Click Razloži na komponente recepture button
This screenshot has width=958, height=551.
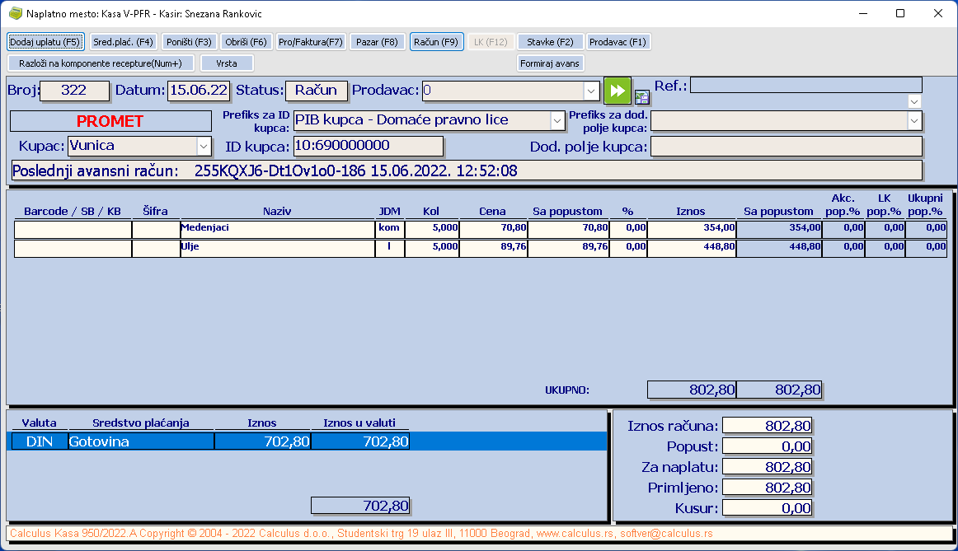pyautogui.click(x=101, y=63)
